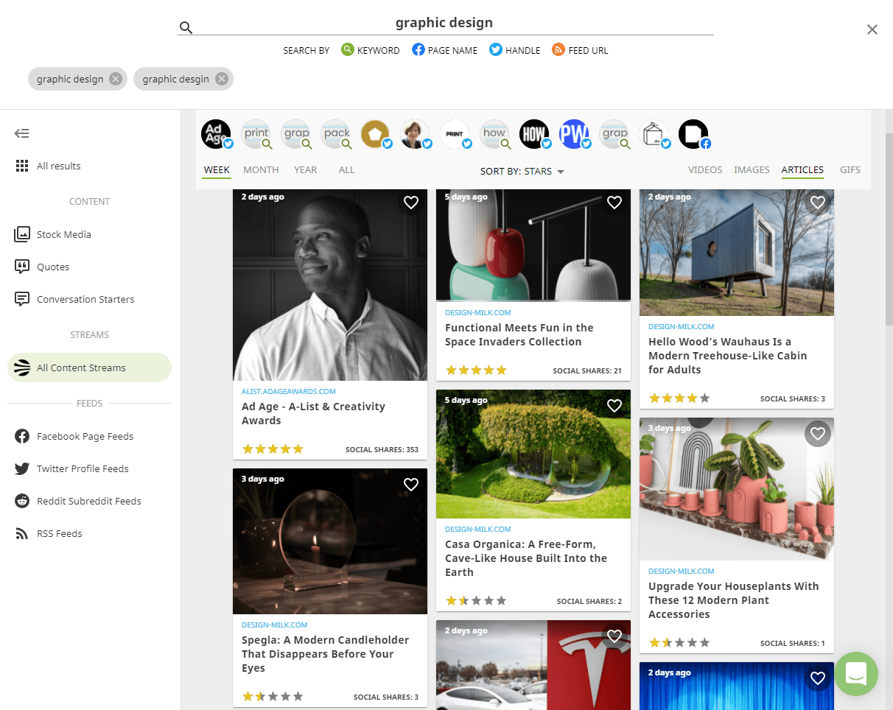Open Reddit Subreddit Feeds

click(x=88, y=501)
